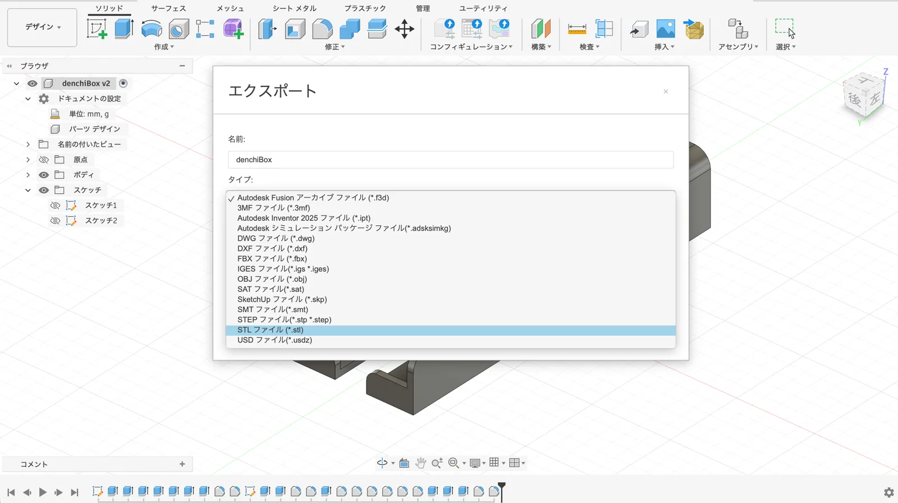Viewport: 898px width, 503px height.
Task: Open the デザイン workspace dropdown
Action: pos(42,27)
